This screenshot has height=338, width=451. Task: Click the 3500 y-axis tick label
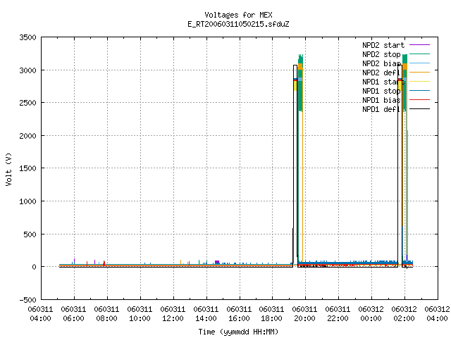click(x=27, y=37)
